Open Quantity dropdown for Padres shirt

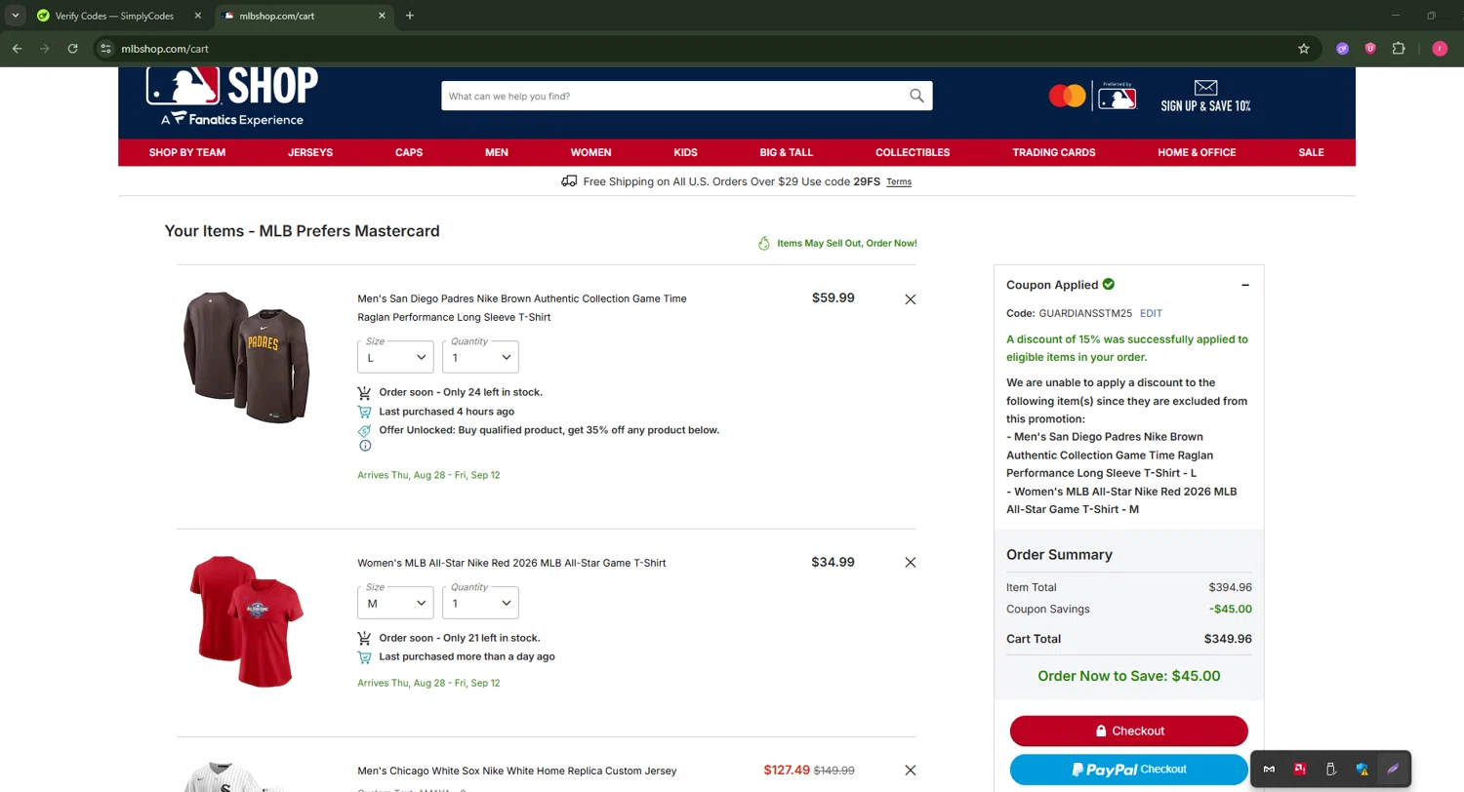[480, 357]
